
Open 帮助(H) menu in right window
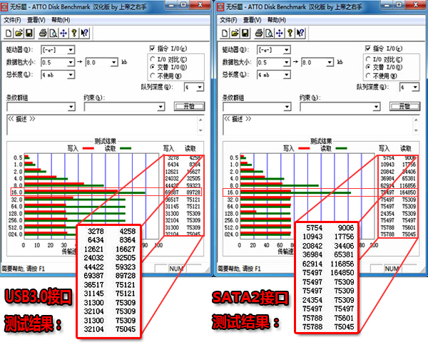(x=277, y=20)
